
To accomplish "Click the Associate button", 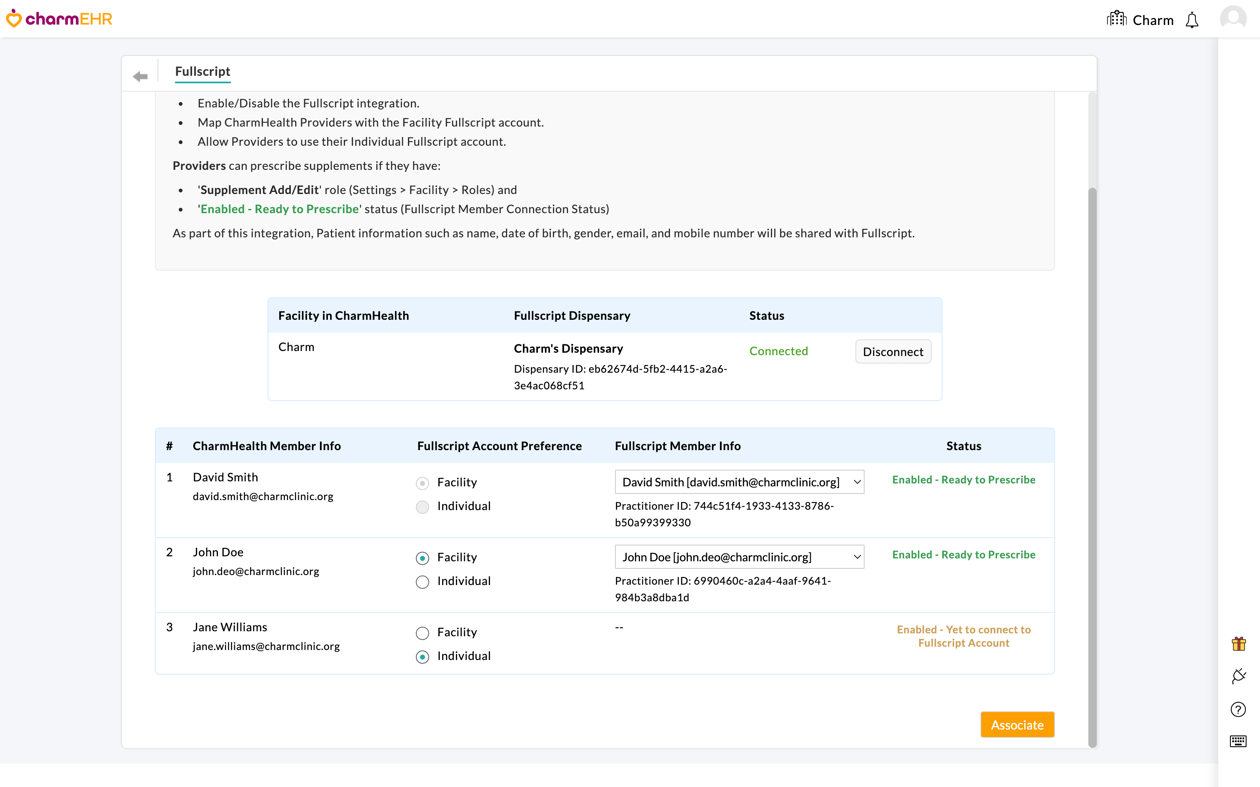I will [1017, 724].
